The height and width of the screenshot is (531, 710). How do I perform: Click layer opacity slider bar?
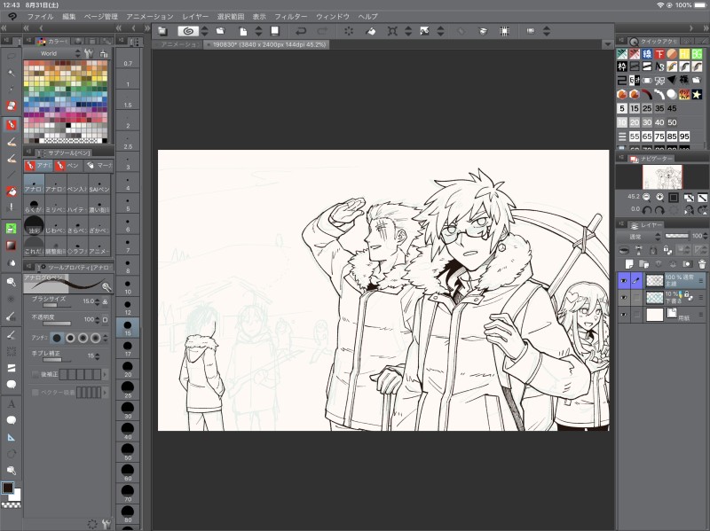coord(676,236)
